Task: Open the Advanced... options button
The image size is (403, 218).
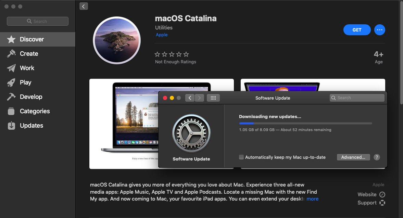Action: tap(353, 157)
